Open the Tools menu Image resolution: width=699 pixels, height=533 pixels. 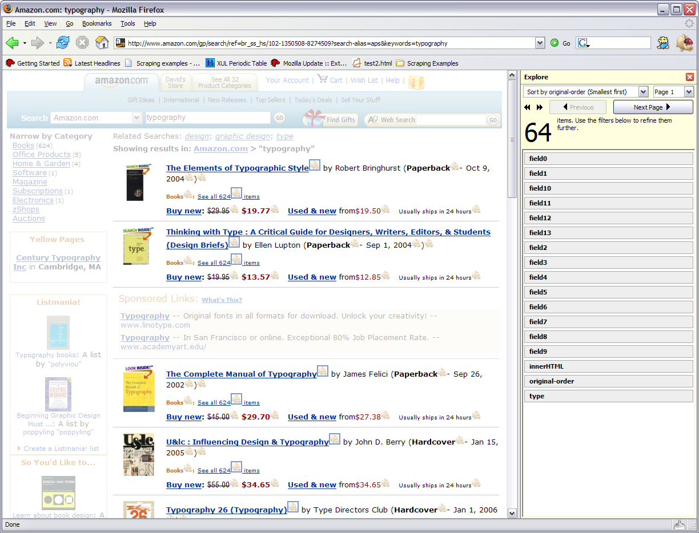(x=127, y=23)
